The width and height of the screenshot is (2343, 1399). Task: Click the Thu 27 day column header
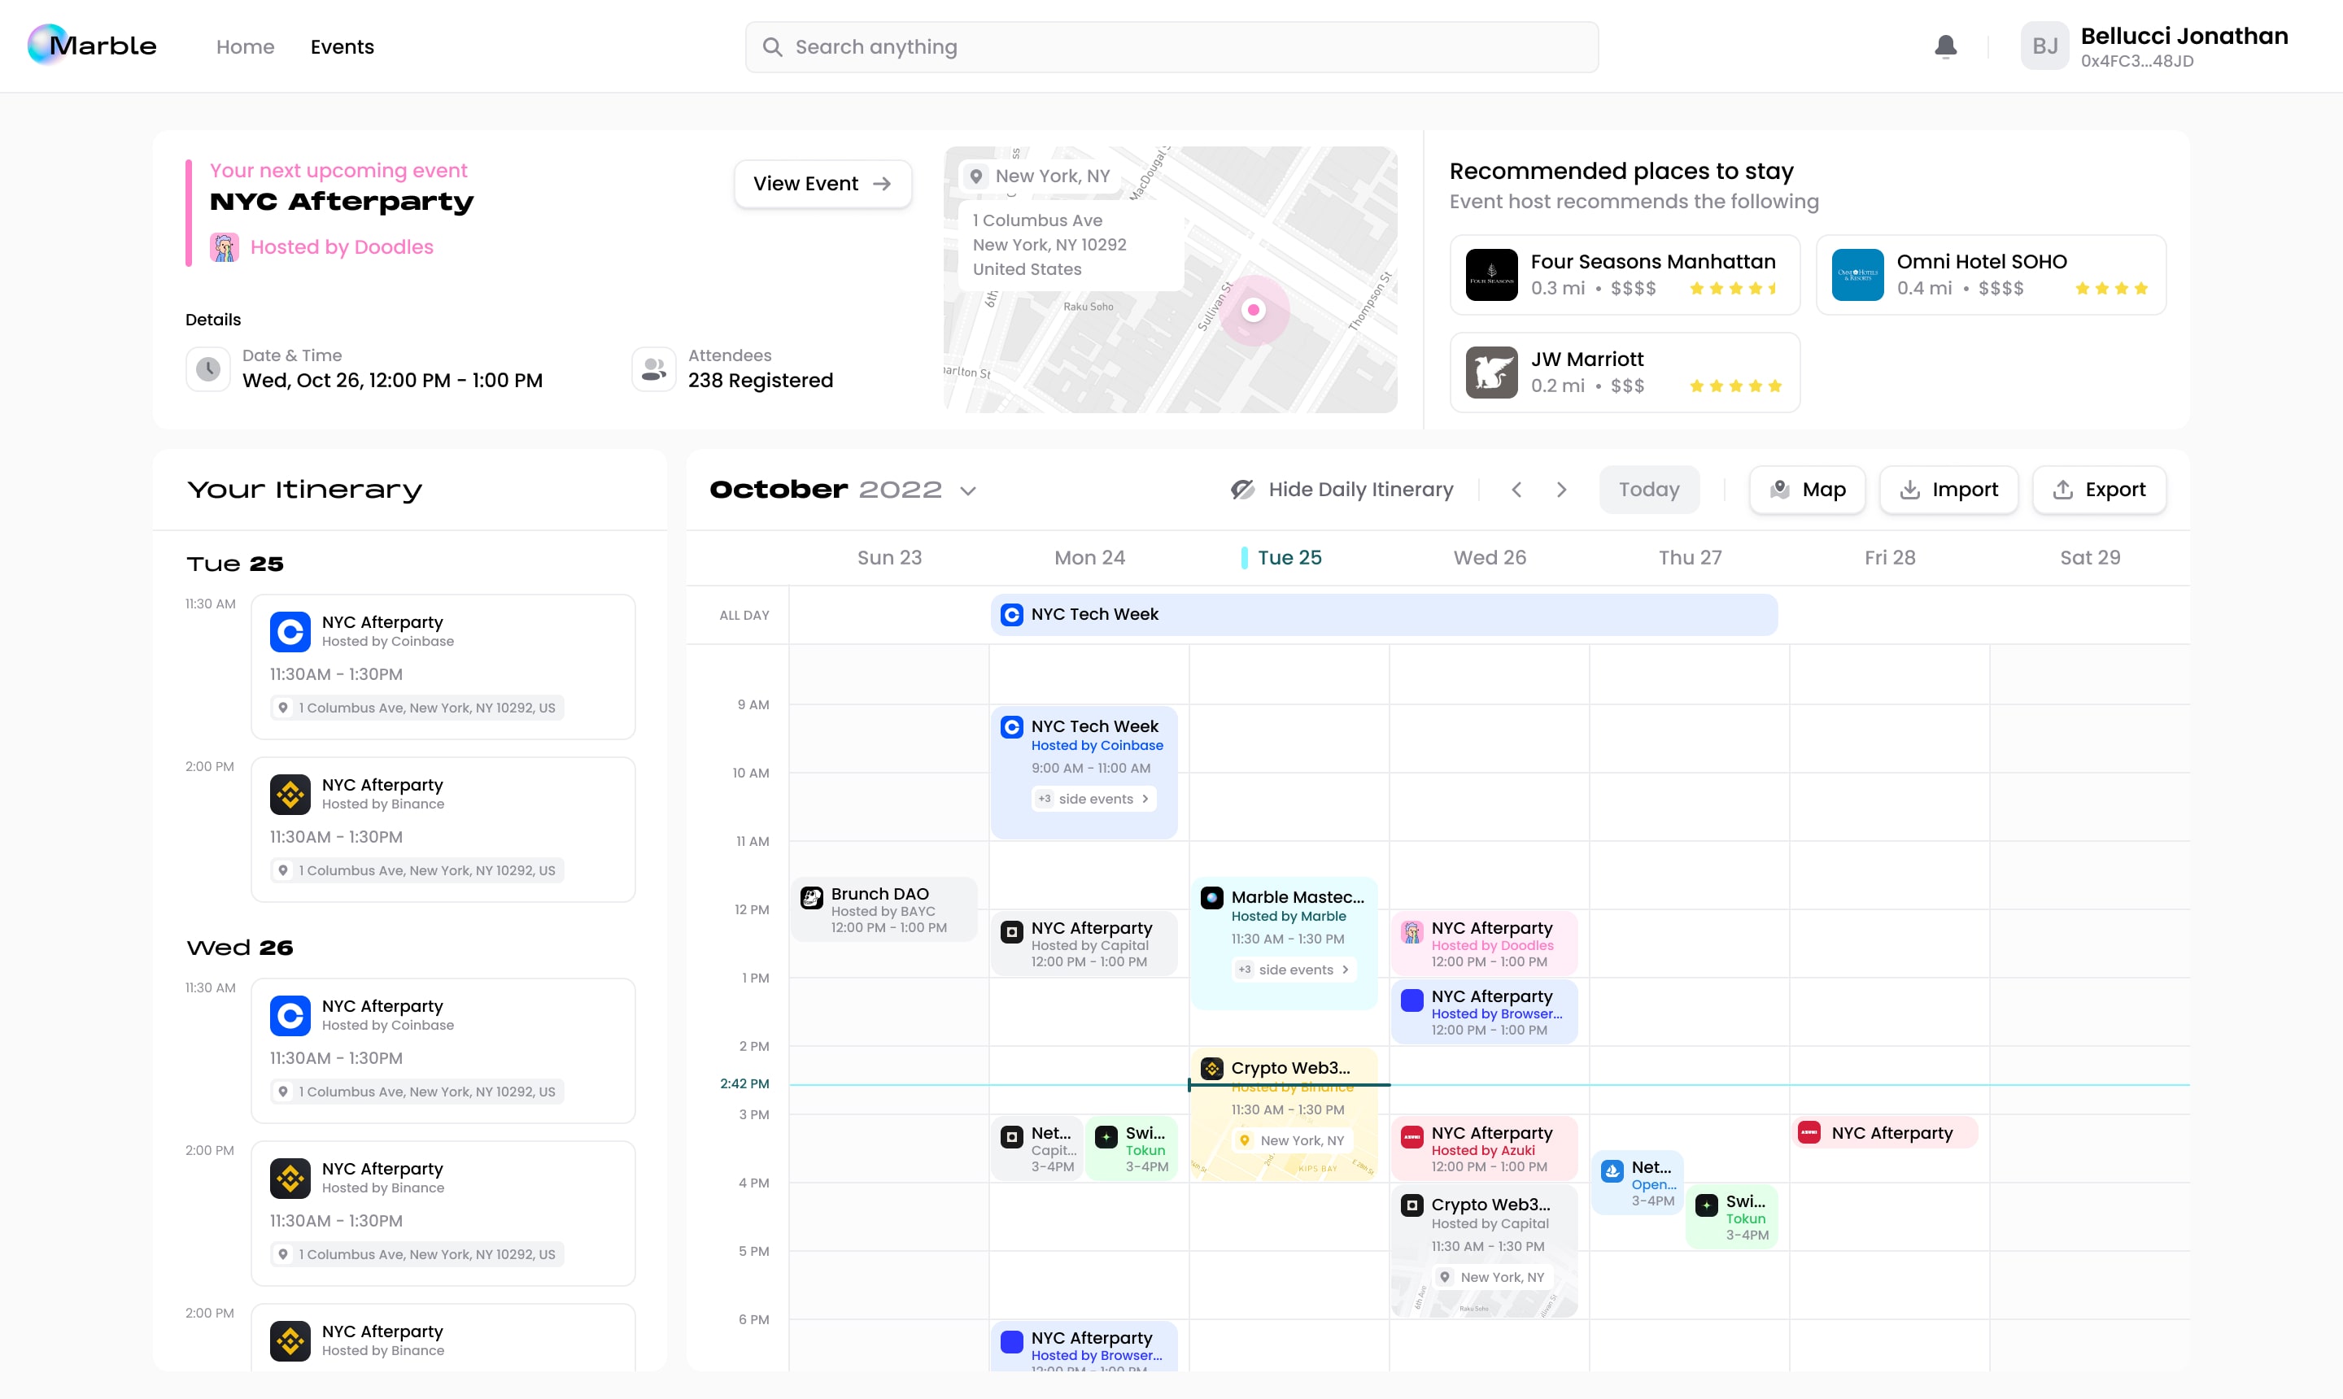[x=1690, y=557]
